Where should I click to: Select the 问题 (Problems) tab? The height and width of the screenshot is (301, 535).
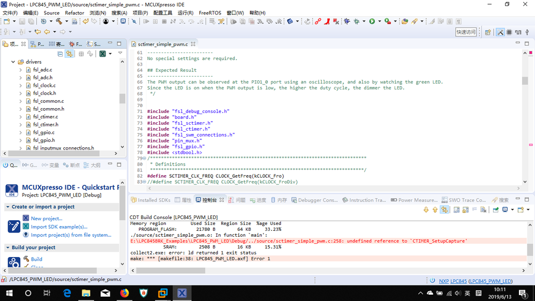237,200
